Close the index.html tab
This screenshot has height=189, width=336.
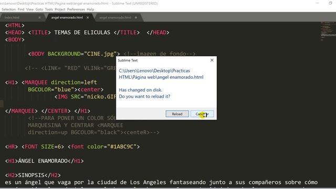click(x=39, y=17)
